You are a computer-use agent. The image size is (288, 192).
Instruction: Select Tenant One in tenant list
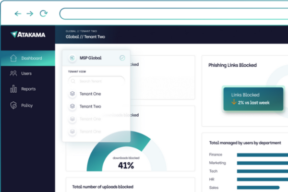(x=90, y=94)
